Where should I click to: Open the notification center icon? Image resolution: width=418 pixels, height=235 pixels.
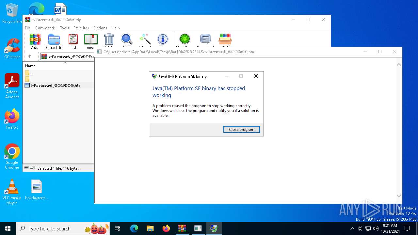[x=407, y=228]
